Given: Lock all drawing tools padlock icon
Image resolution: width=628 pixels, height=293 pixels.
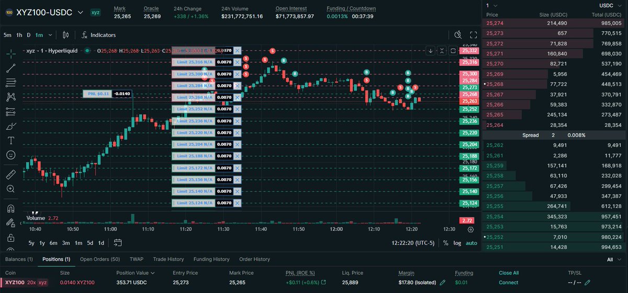Looking at the screenshot, I should pyautogui.click(x=11, y=238).
